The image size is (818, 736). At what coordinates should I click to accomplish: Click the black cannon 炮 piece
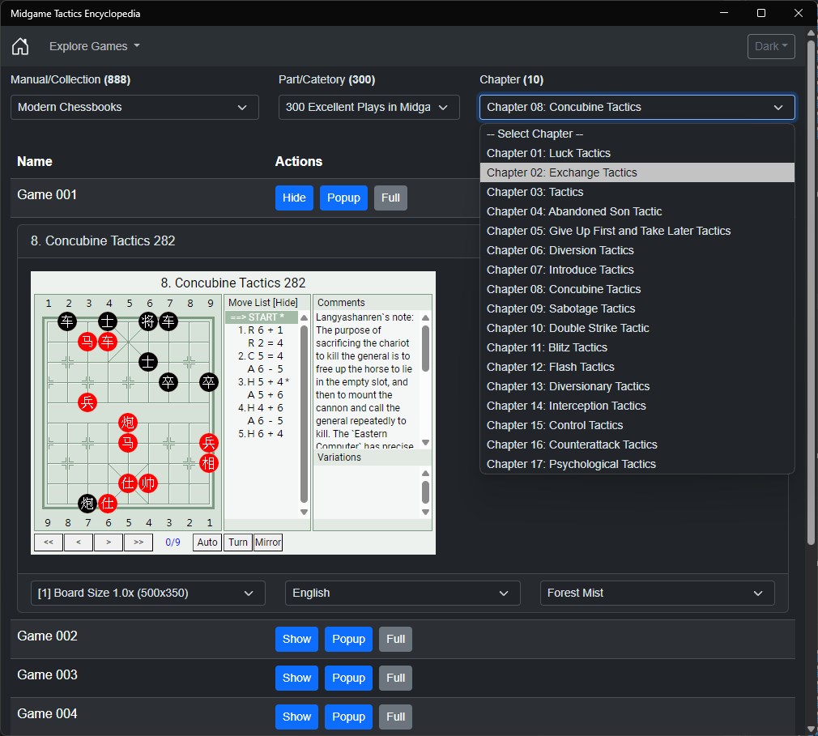point(87,504)
